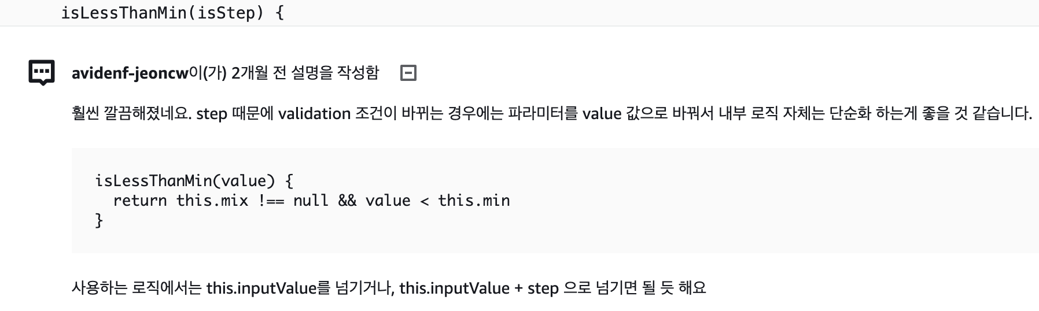Click "this.min" in the code snippet

pos(474,201)
